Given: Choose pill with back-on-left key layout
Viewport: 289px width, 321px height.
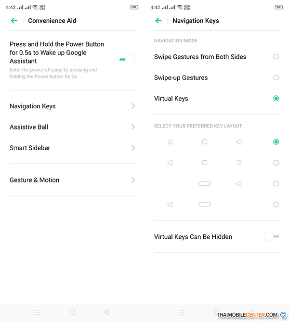Looking at the screenshot, I should [276, 205].
